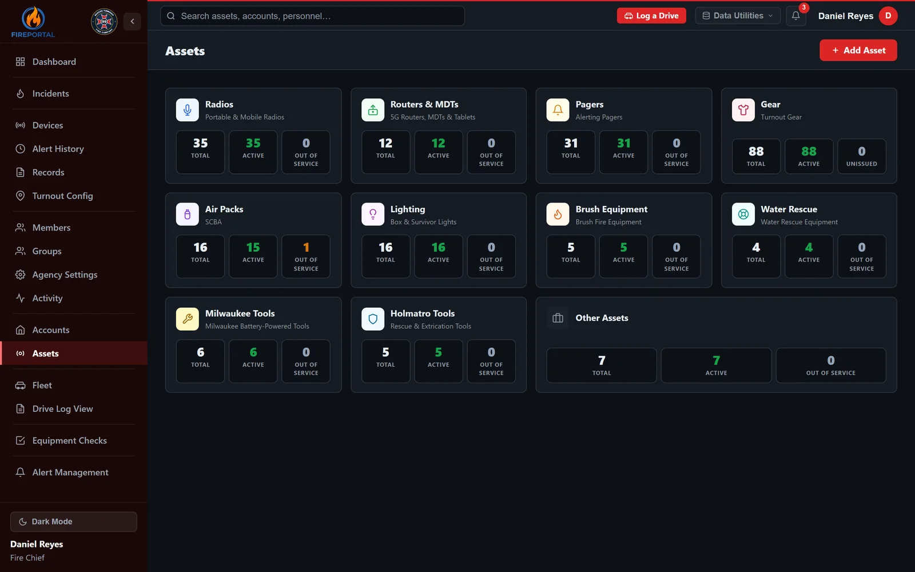The width and height of the screenshot is (915, 572).
Task: Click the Equipment Checks checkbox icon
Action: (x=21, y=440)
